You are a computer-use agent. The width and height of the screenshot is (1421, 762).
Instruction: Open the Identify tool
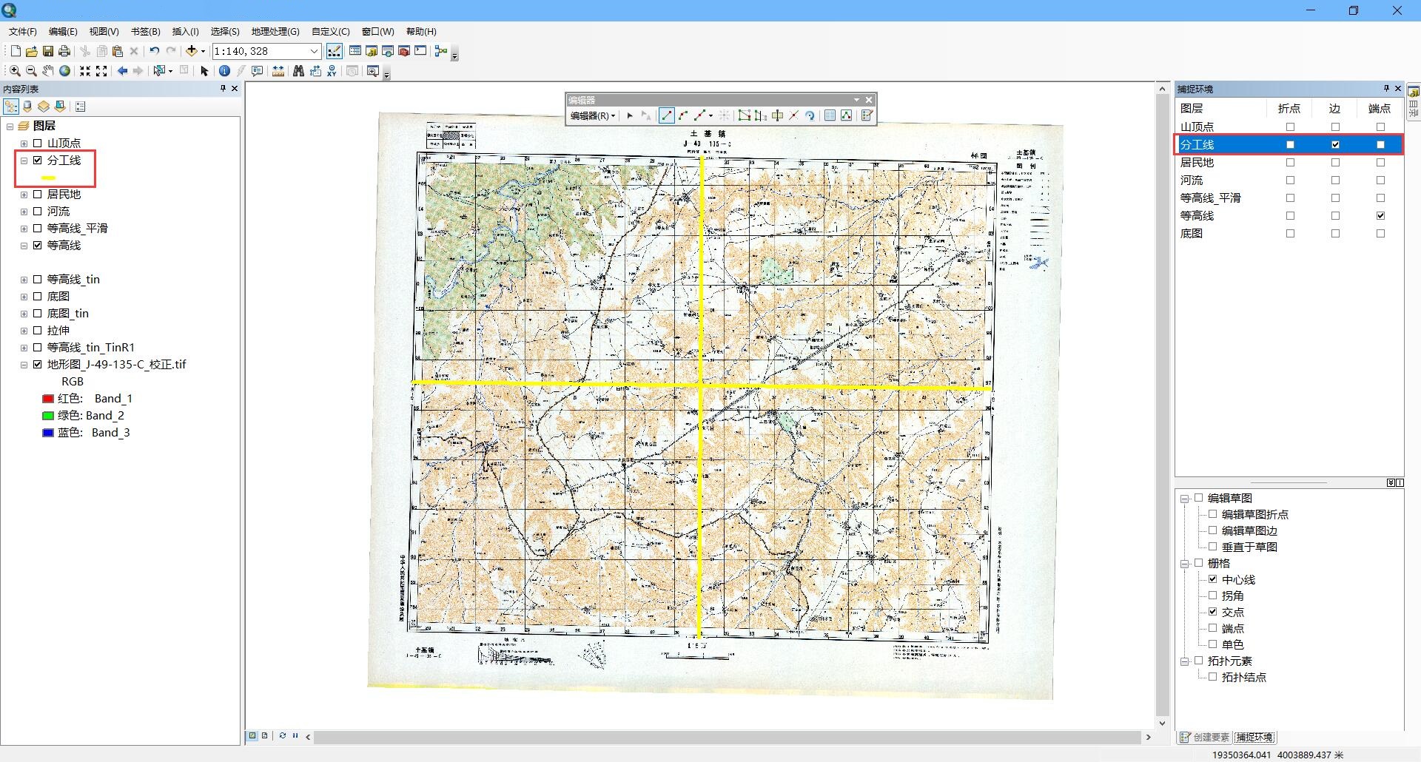tap(225, 71)
